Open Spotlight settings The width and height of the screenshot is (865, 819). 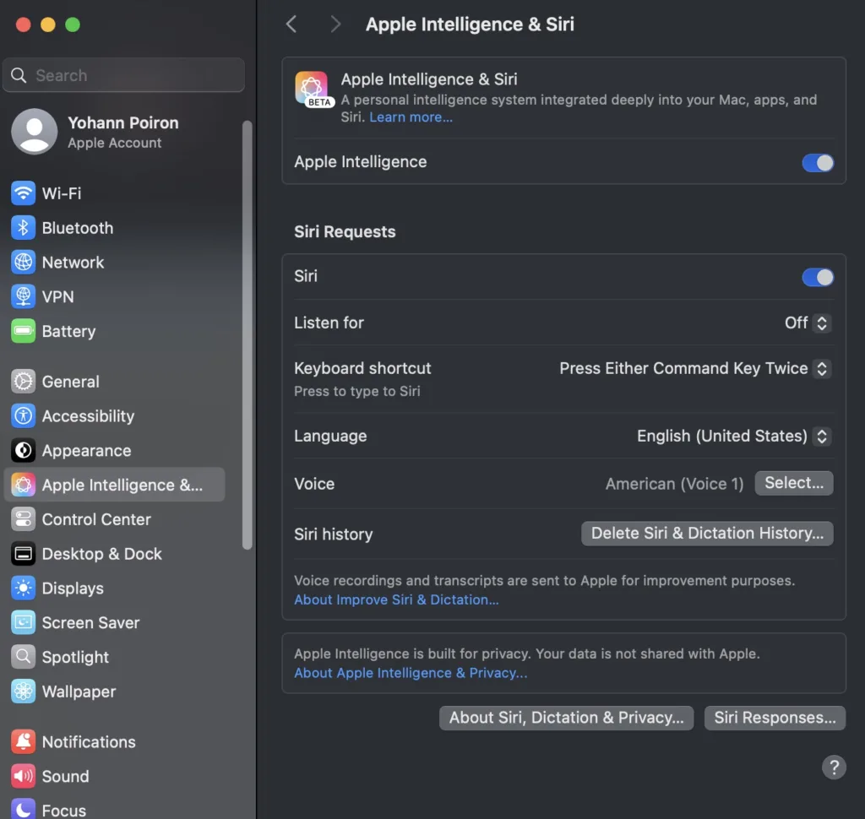point(114,657)
